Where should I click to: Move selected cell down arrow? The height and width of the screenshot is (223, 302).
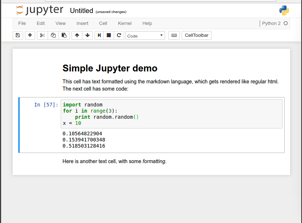(x=87, y=35)
